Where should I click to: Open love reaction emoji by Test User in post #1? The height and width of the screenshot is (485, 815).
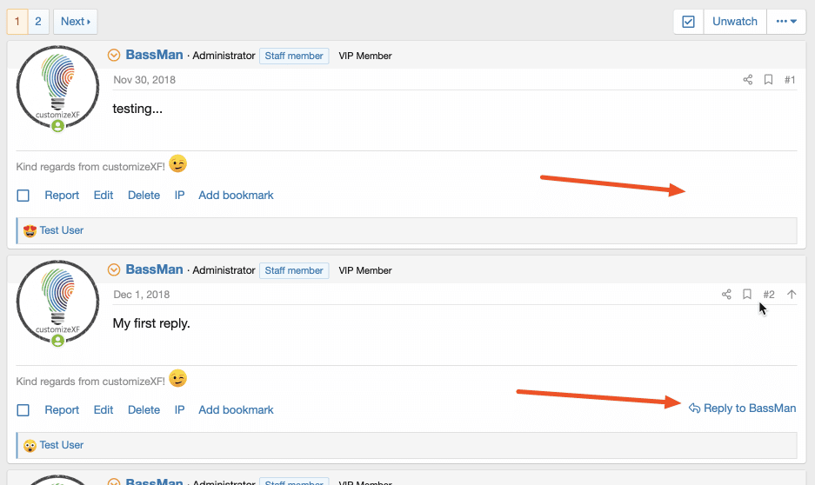pos(30,230)
